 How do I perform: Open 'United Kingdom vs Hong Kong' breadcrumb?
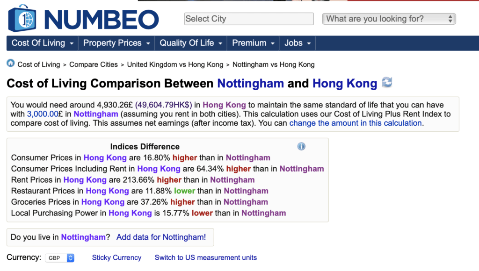coord(175,64)
